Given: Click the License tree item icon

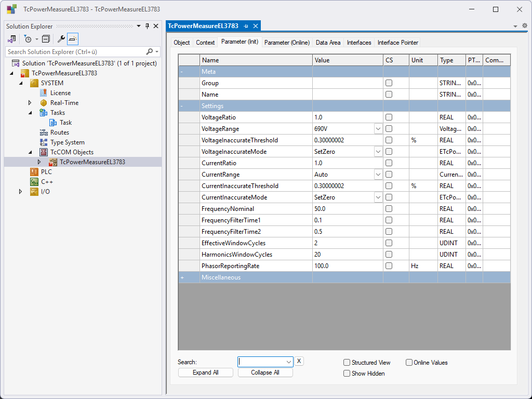Looking at the screenshot, I should [44, 92].
